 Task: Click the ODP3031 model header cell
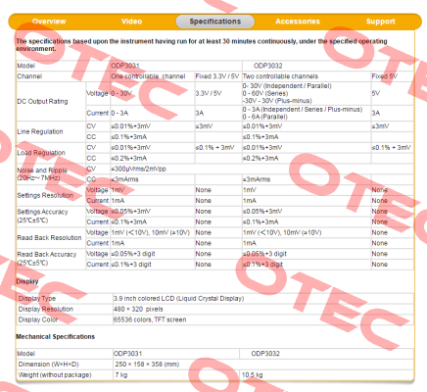point(176,66)
